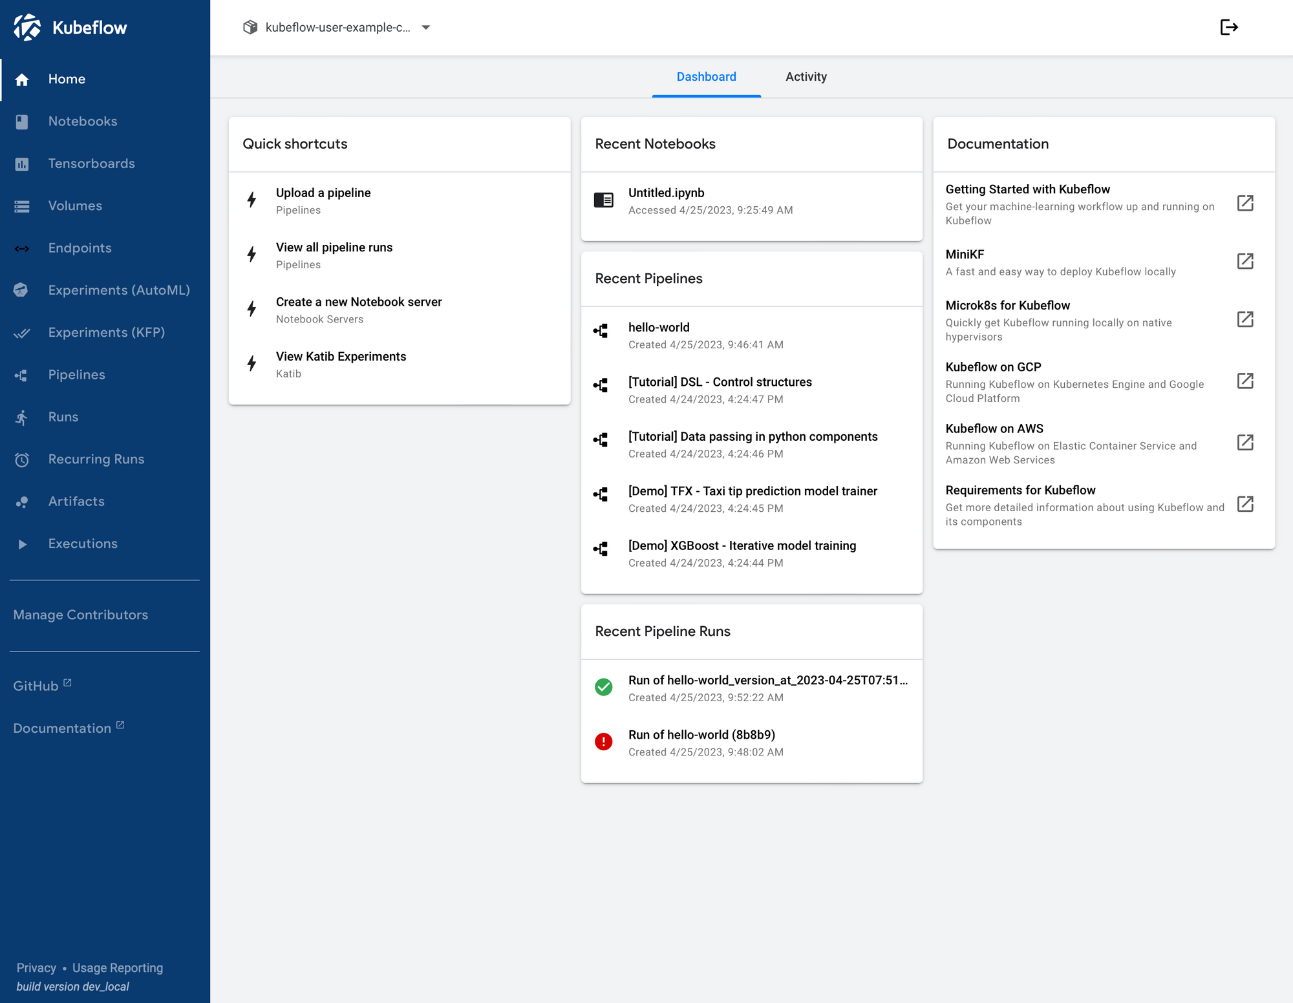Open Getting Started with Kubeflow documentation
This screenshot has height=1003, width=1293.
pos(1104,204)
